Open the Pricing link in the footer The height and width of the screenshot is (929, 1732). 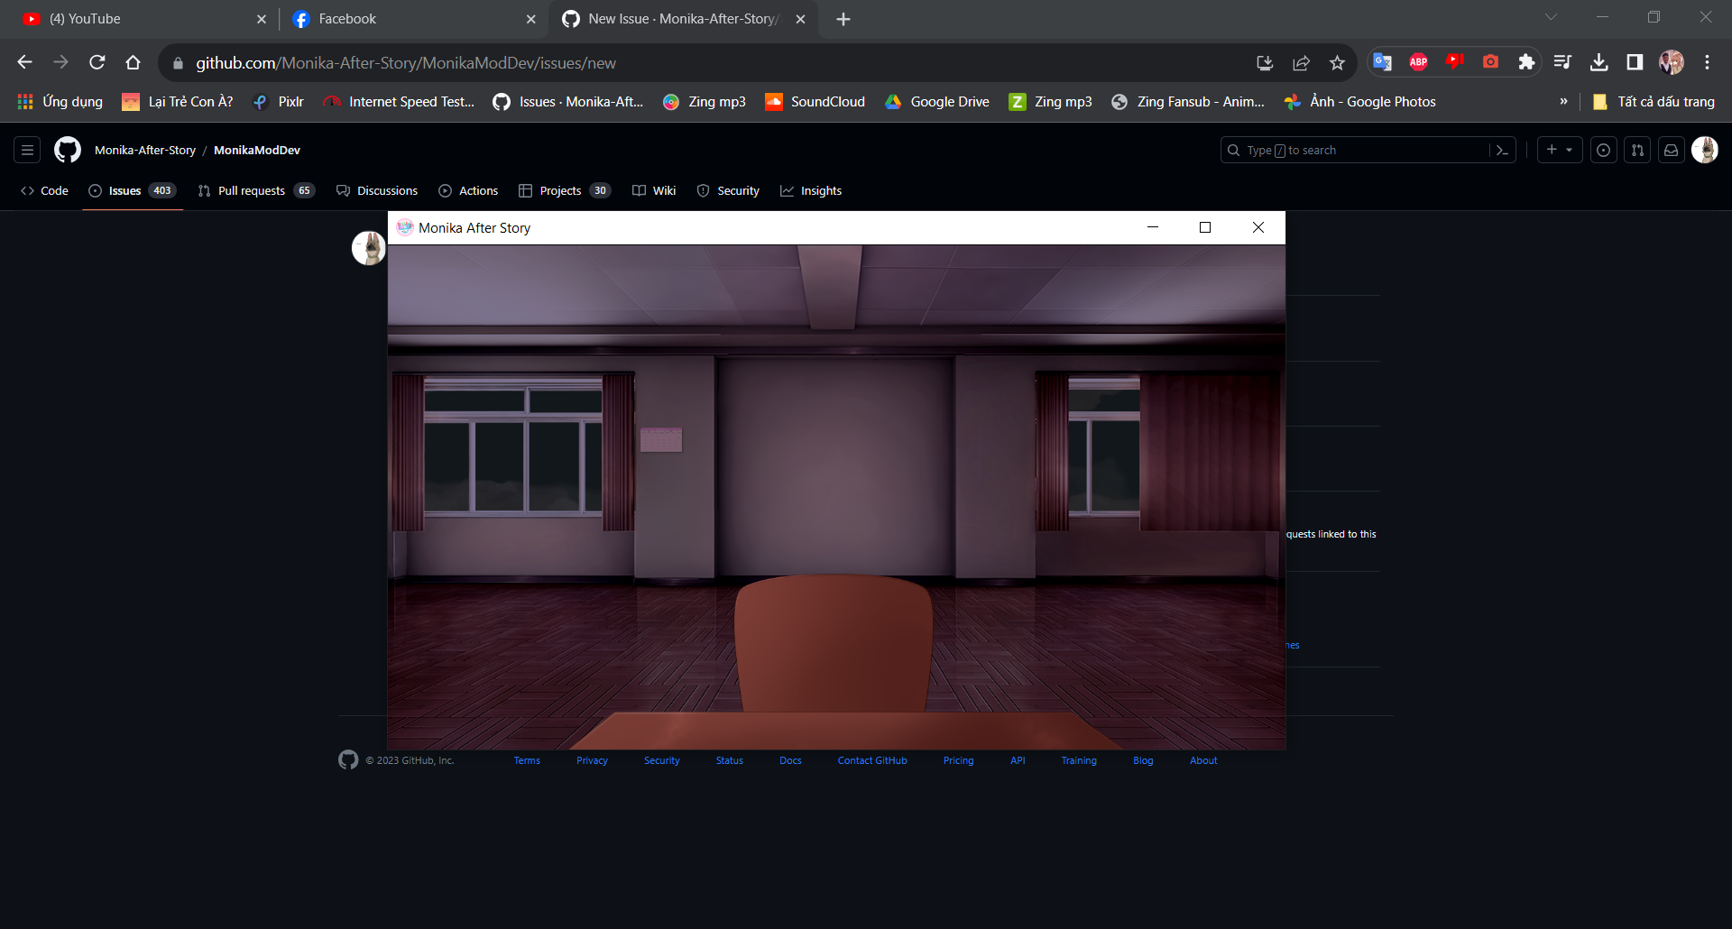[958, 760]
